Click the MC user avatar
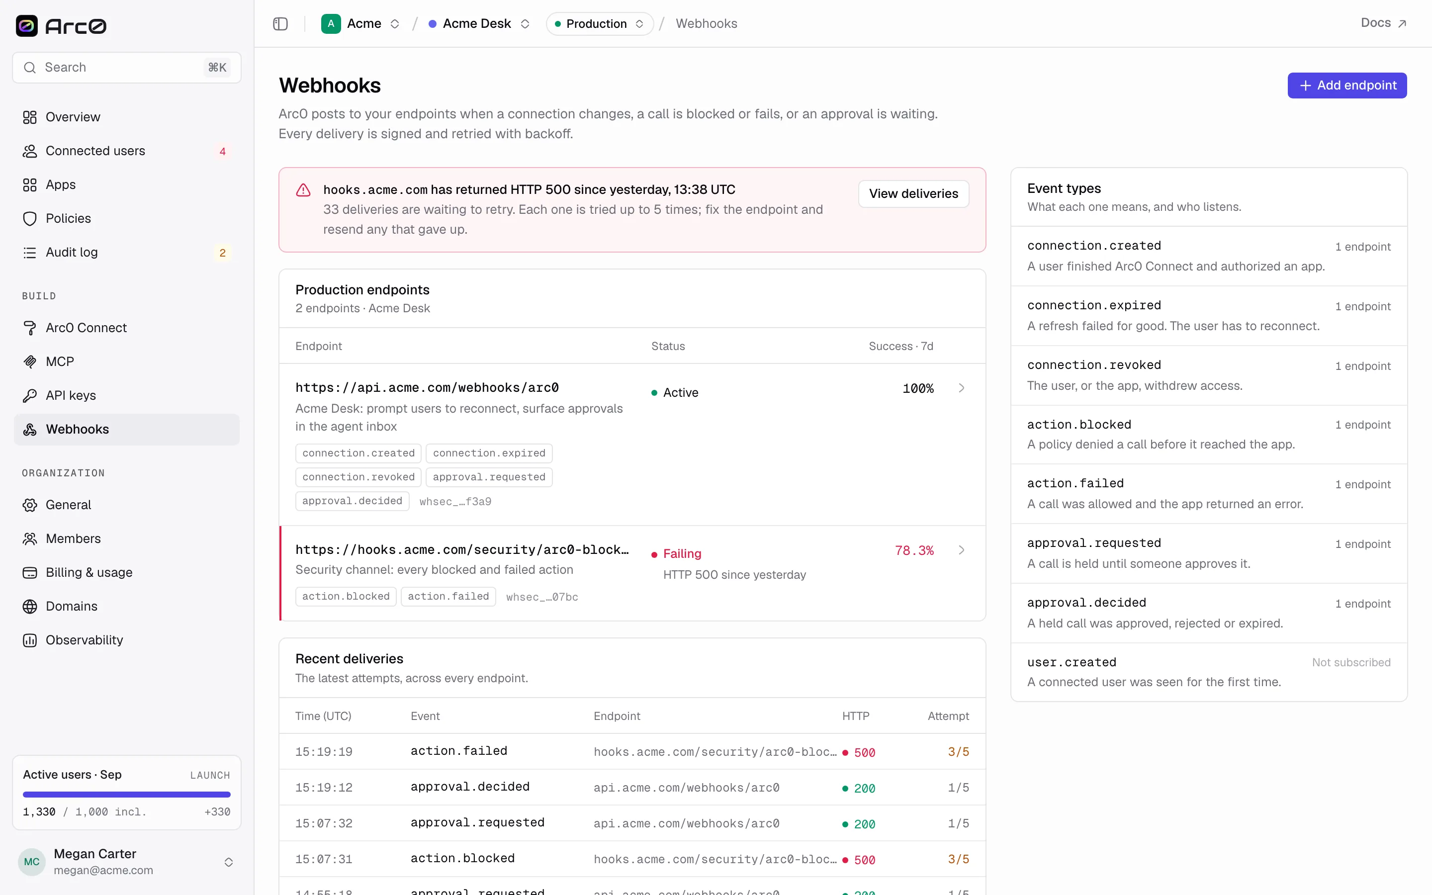Viewport: 1432px width, 895px height. point(32,862)
